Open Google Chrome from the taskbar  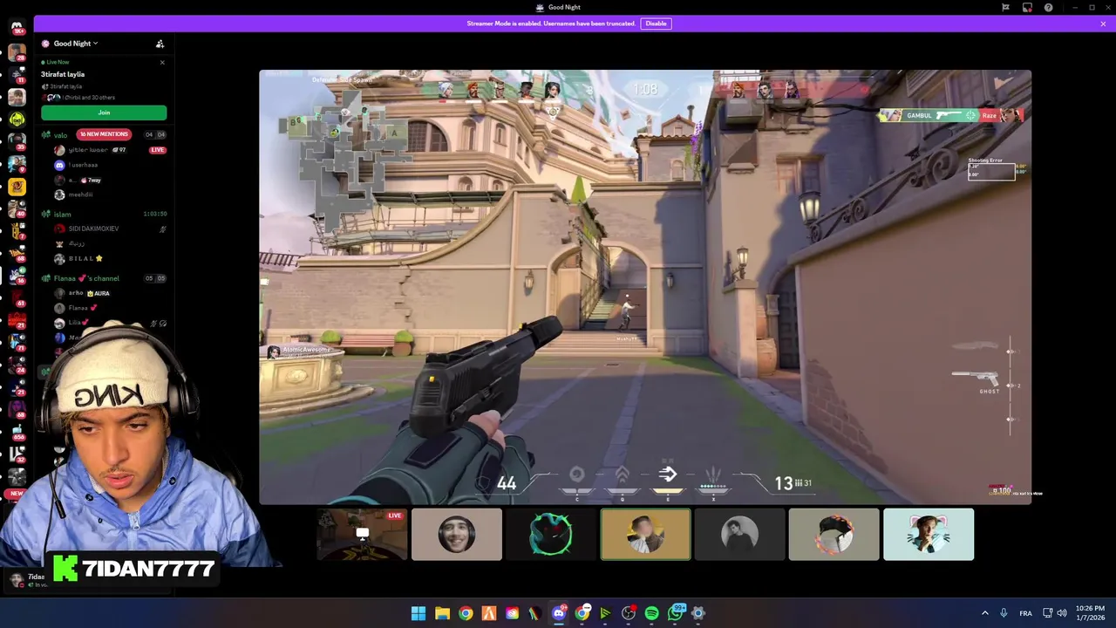pyautogui.click(x=466, y=613)
